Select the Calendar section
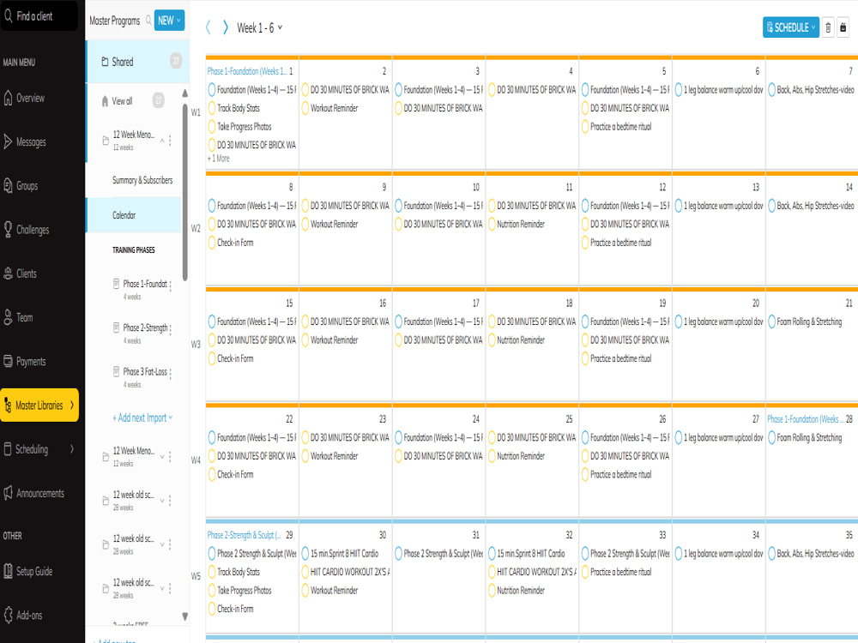The width and height of the screenshot is (858, 643). [134, 215]
